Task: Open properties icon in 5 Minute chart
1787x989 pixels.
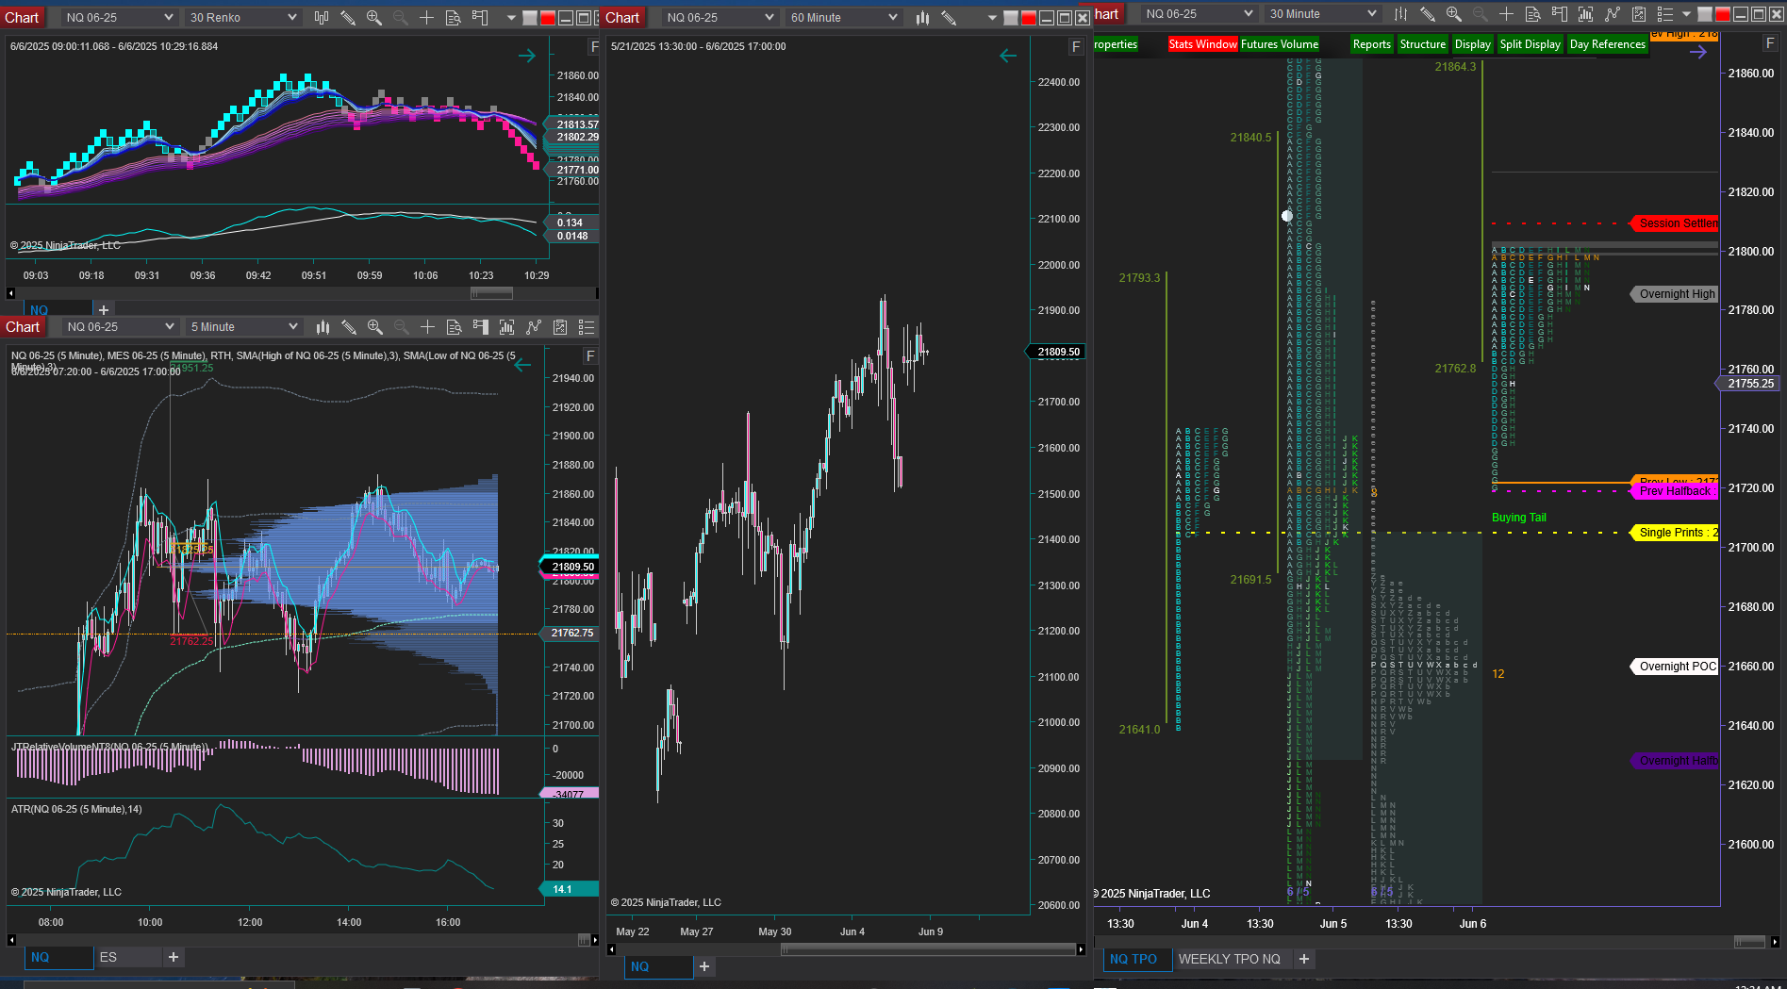Action: 560,326
